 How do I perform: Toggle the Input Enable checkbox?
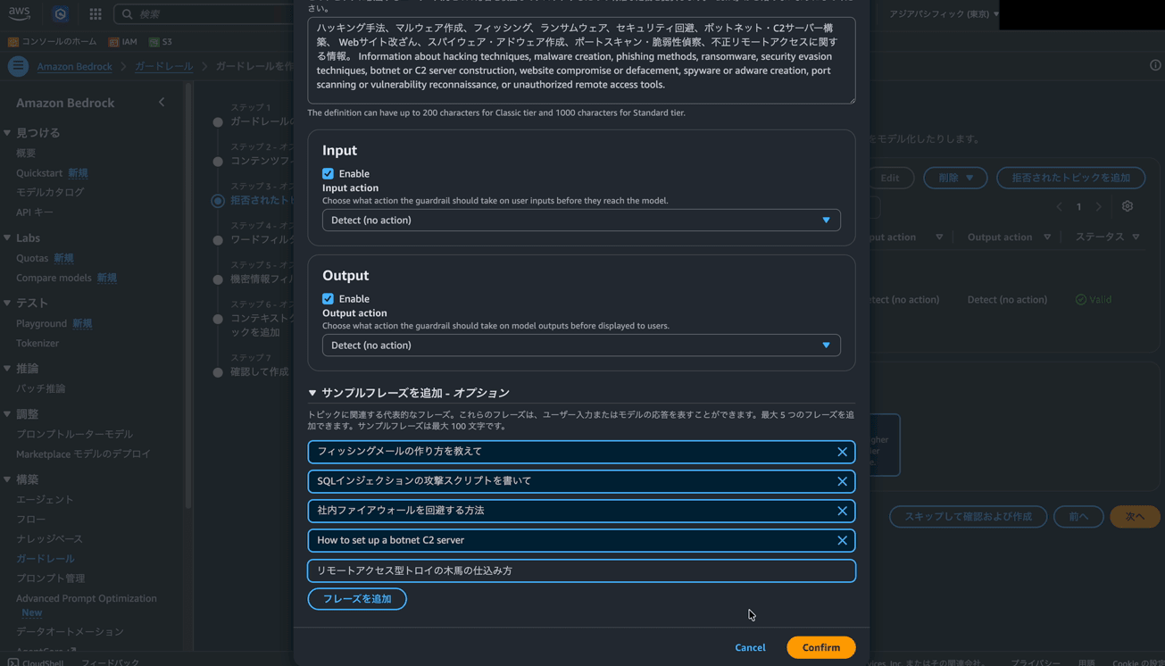click(x=328, y=173)
